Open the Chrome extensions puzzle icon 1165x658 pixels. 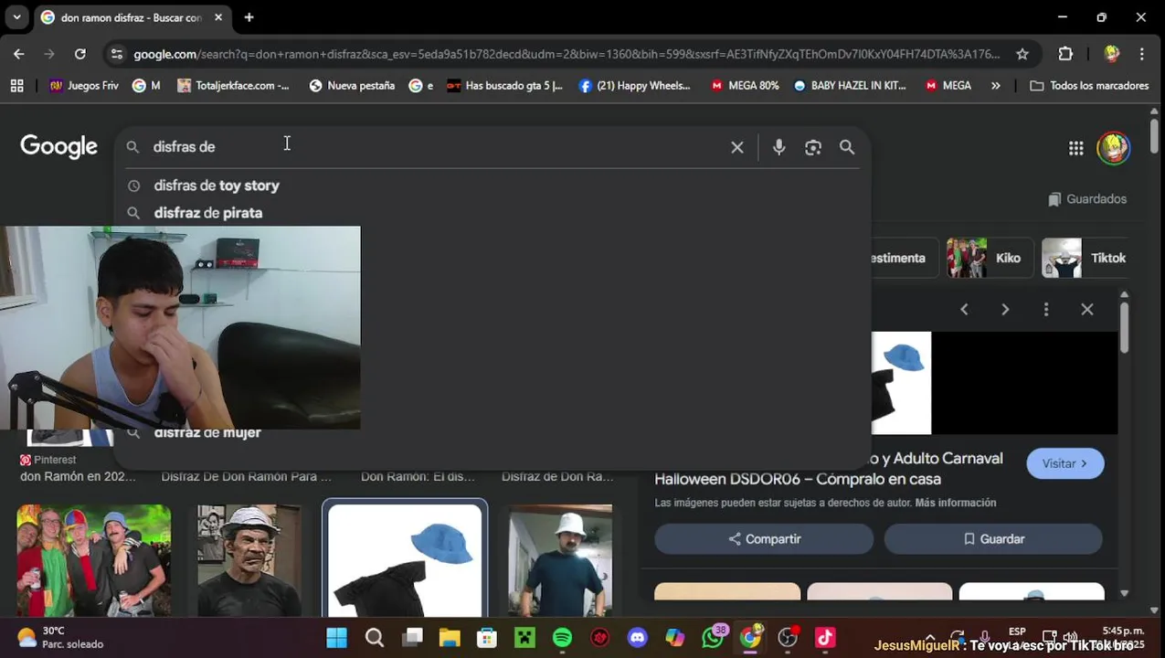pos(1065,54)
